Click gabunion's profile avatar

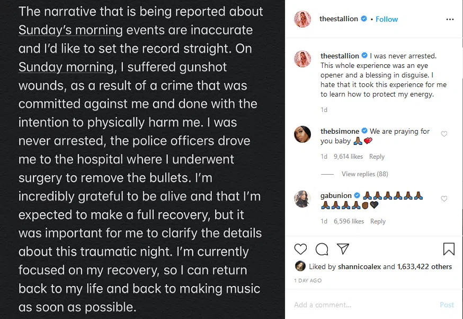pos(302,199)
